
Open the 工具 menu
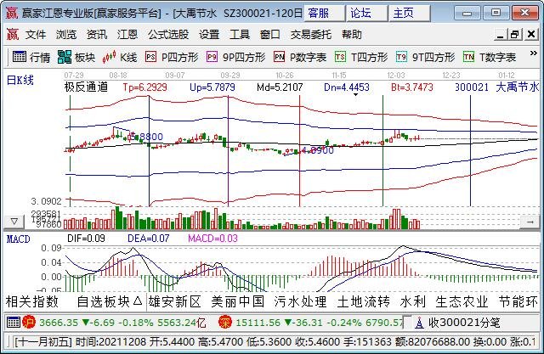click(240, 34)
